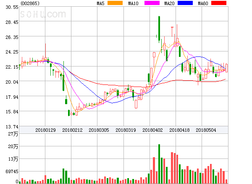The image size is (252, 184).
Task: Click the 20万 volume axis label
Action: [13, 146]
